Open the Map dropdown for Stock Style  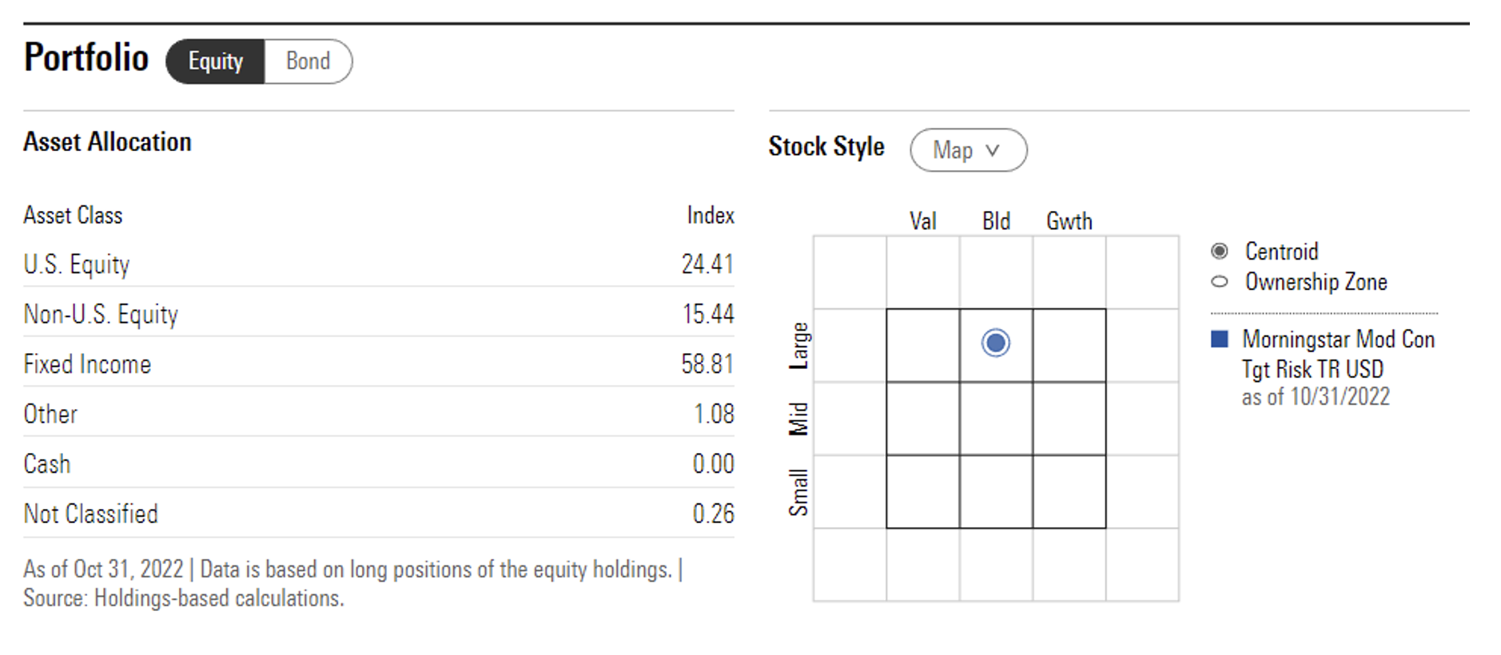tap(967, 150)
